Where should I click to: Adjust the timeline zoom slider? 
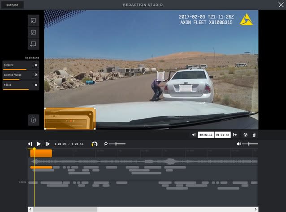116,144
